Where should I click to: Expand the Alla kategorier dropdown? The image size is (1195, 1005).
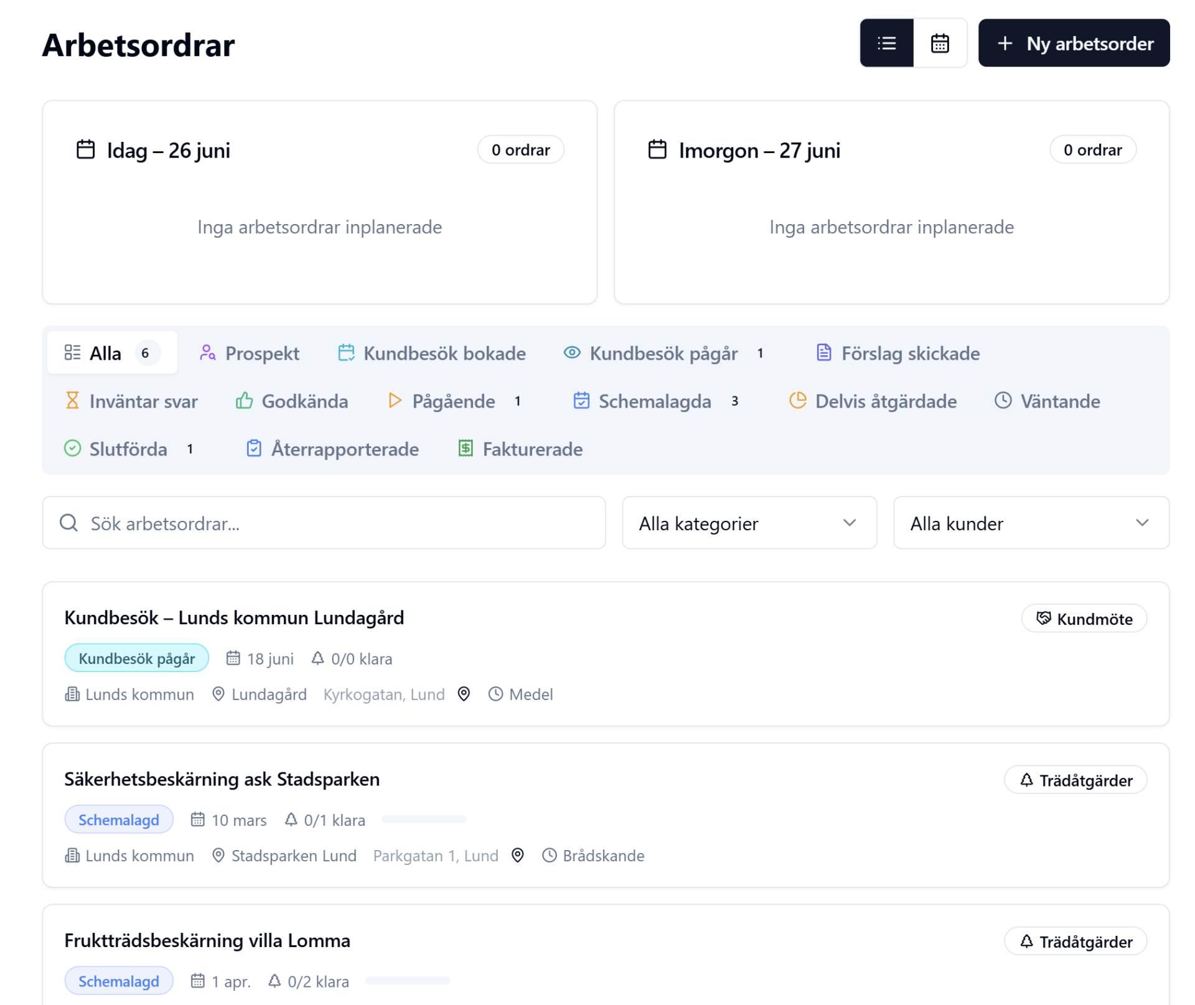tap(749, 523)
